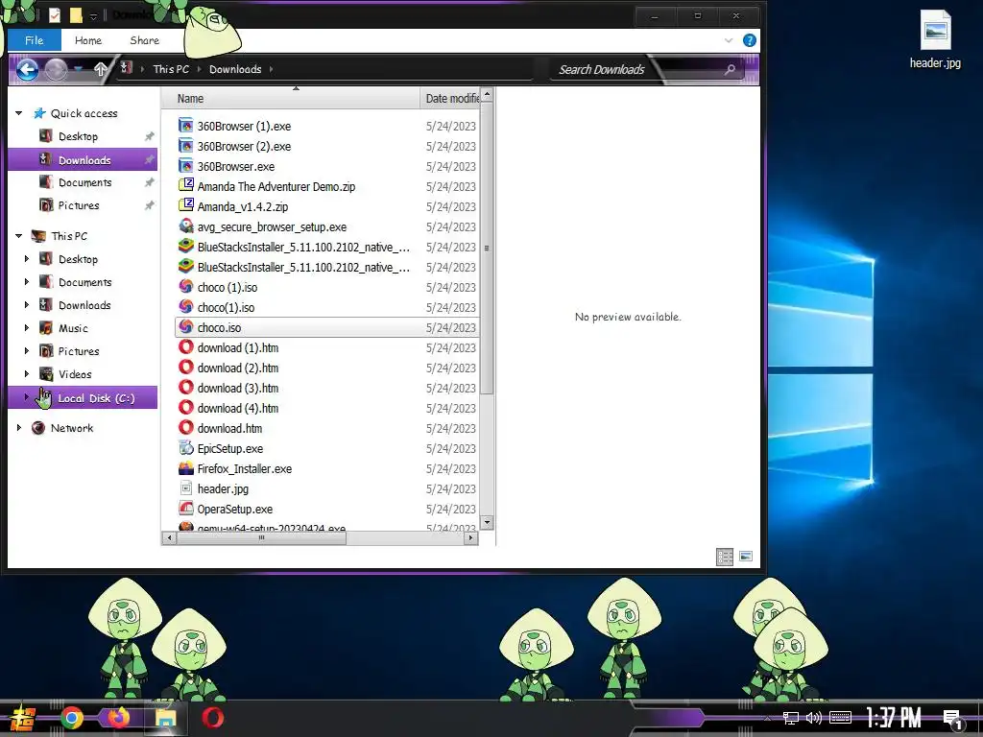Collapse the Quick access tree

pos(19,113)
